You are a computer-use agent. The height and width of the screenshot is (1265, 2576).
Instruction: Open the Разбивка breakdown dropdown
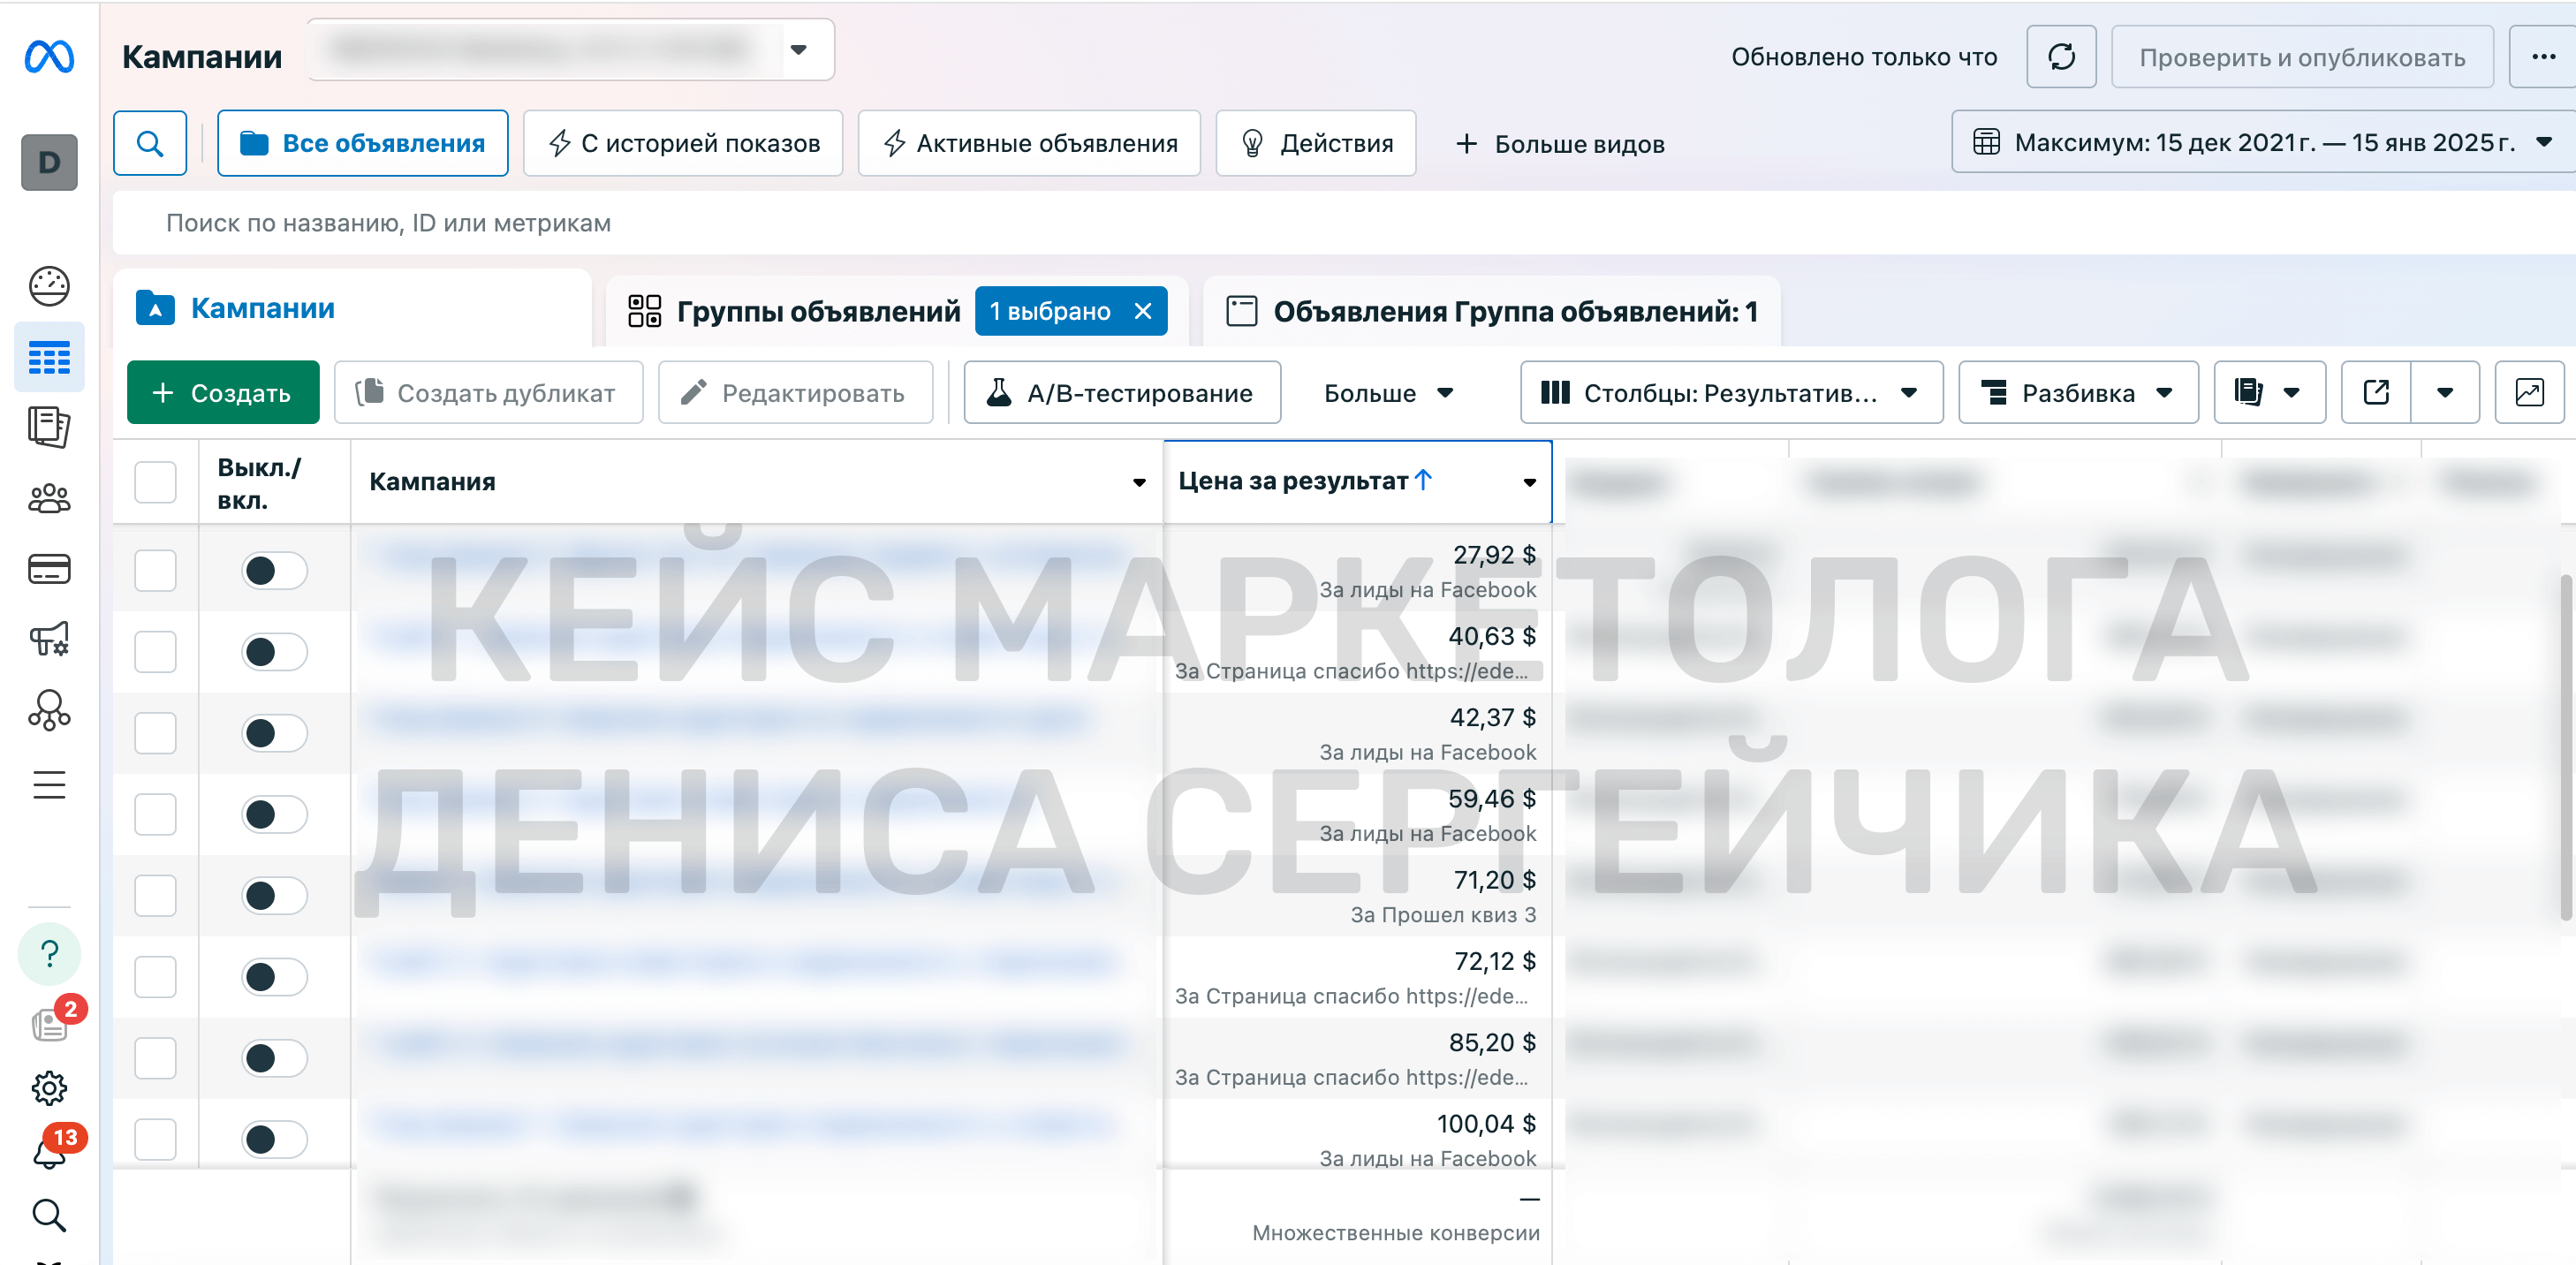(2077, 392)
